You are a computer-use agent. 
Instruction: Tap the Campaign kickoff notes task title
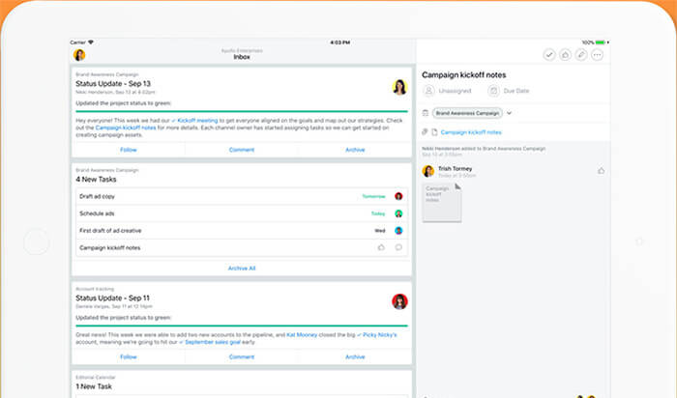click(x=463, y=75)
